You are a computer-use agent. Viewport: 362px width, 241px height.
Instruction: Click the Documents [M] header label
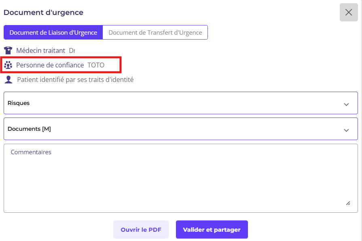click(x=29, y=129)
